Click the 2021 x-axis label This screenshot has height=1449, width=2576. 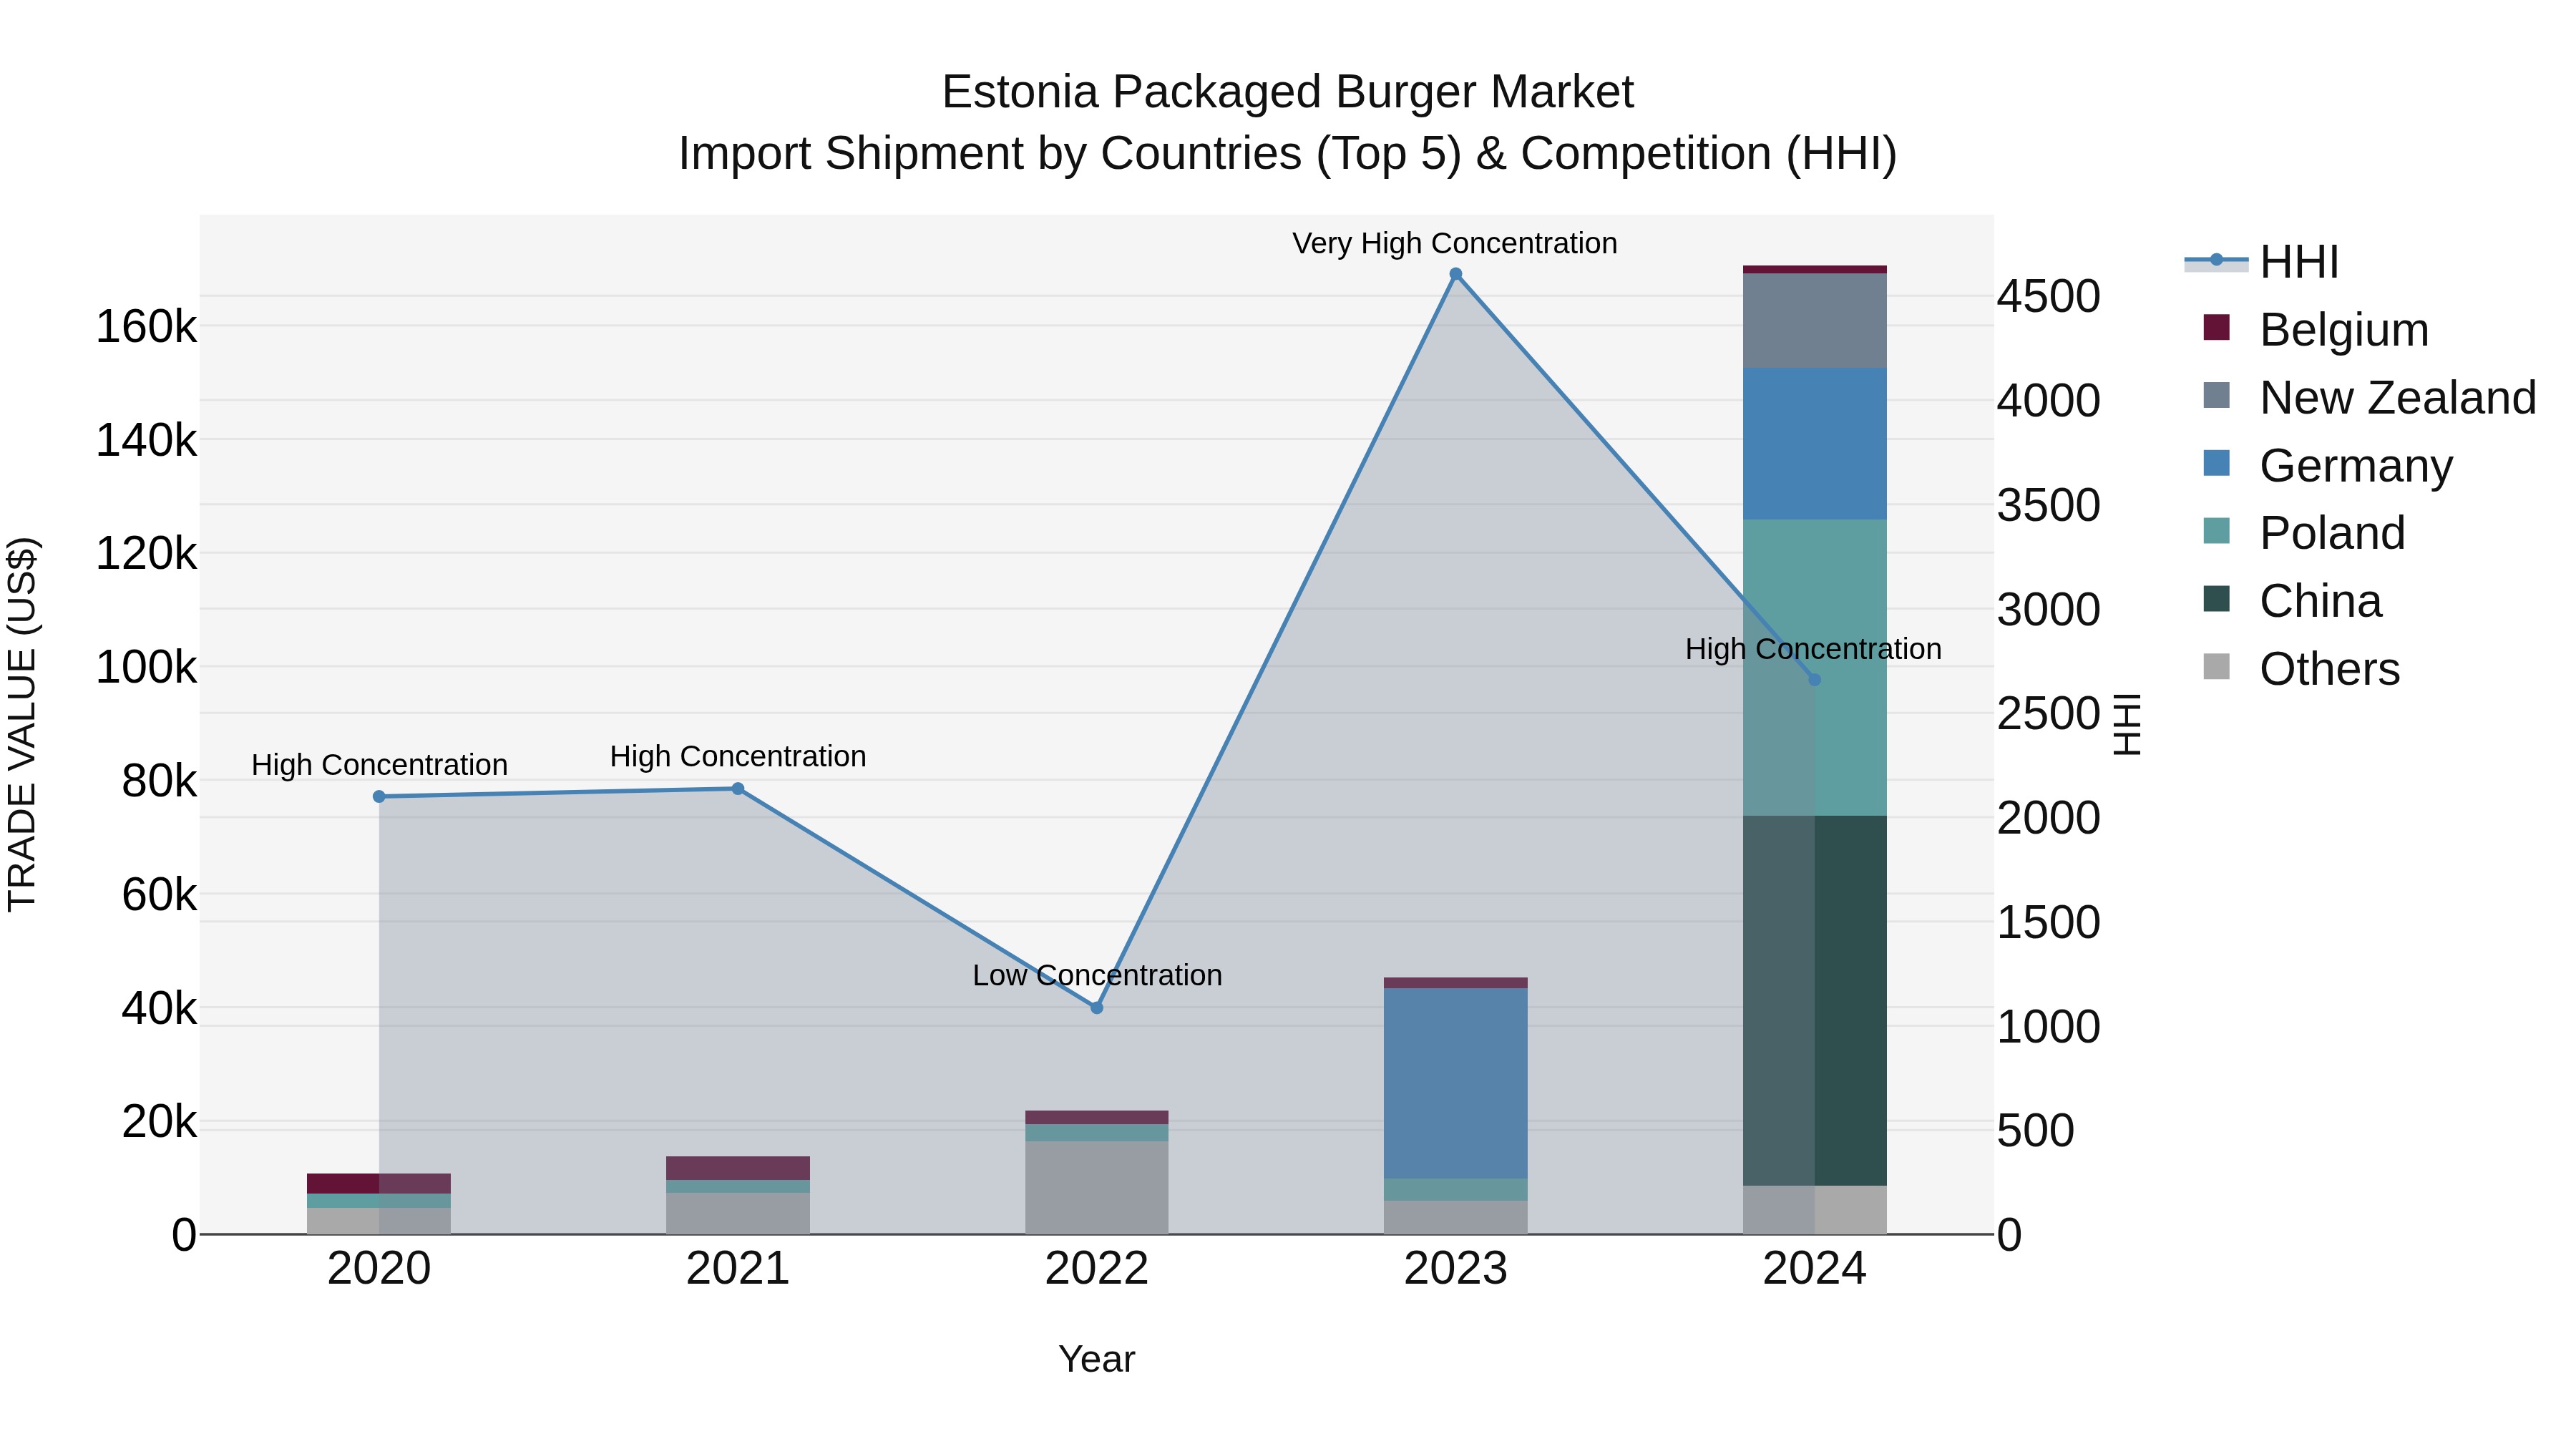click(x=738, y=1269)
